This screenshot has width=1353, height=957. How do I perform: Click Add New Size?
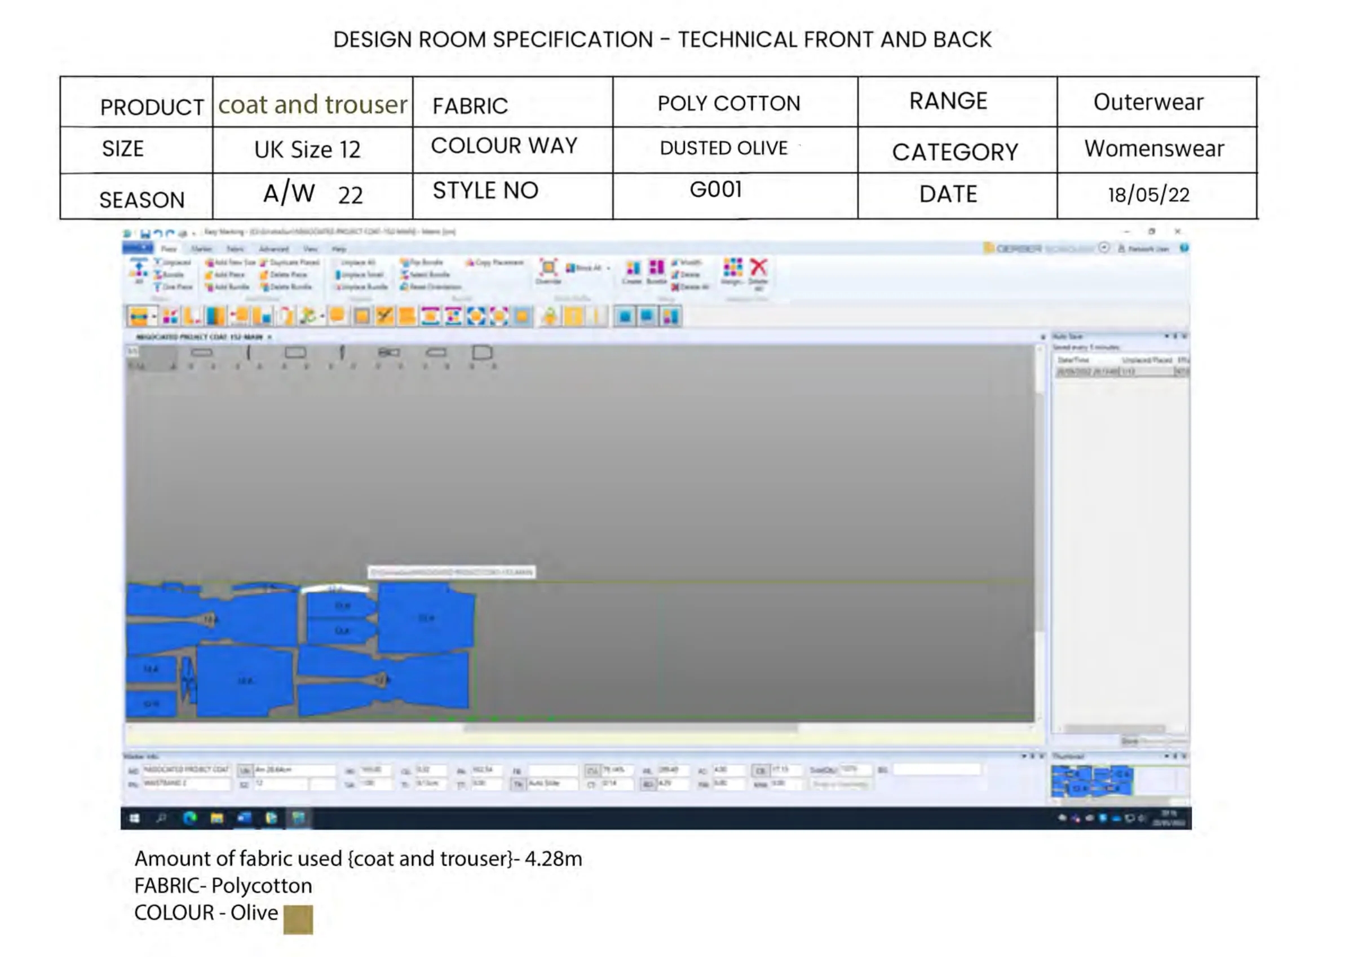coord(231,262)
